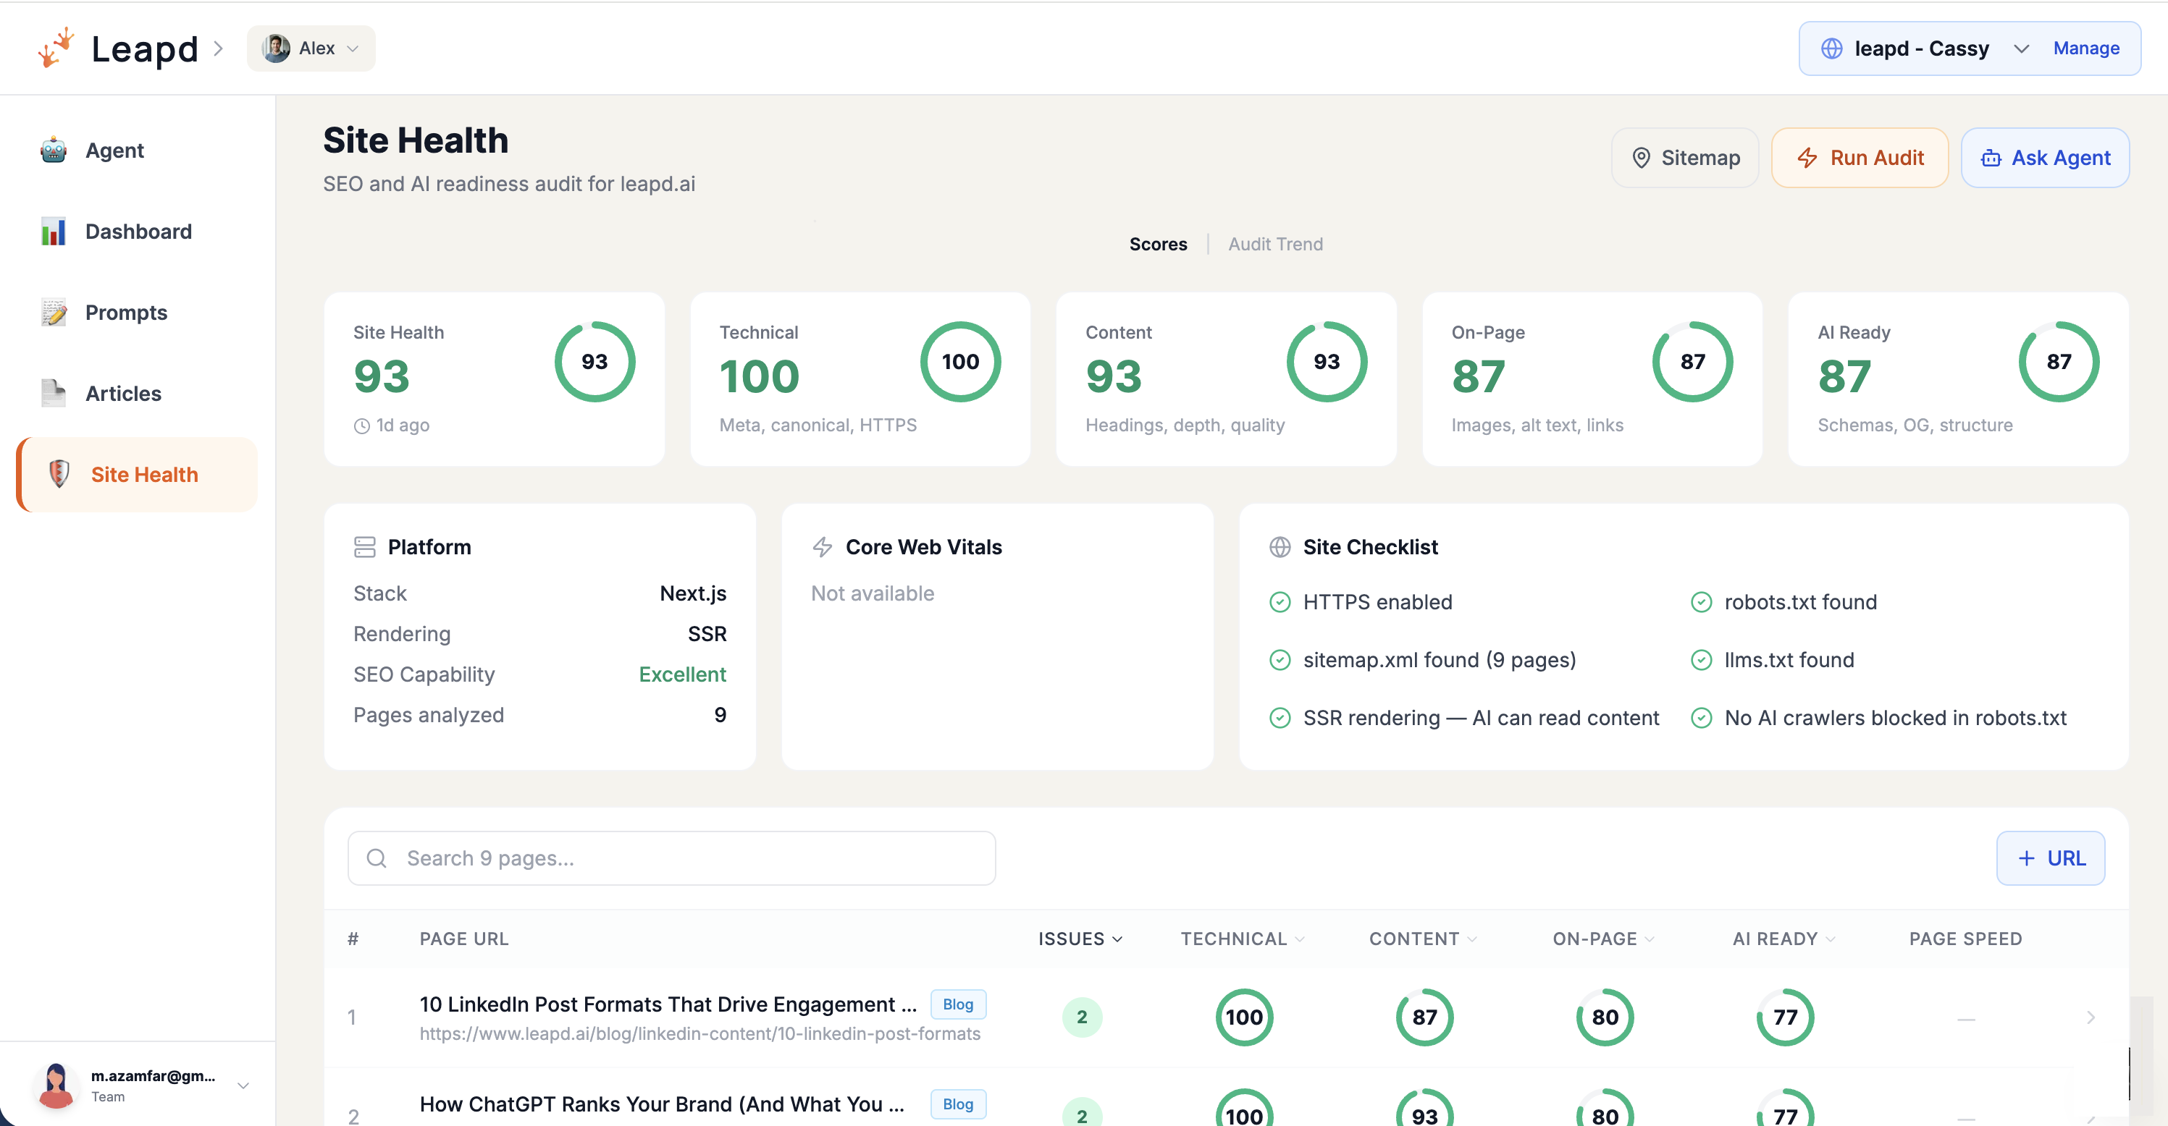This screenshot has height=1126, width=2168.
Task: Click the Leapd hand logo
Action: pos(56,46)
